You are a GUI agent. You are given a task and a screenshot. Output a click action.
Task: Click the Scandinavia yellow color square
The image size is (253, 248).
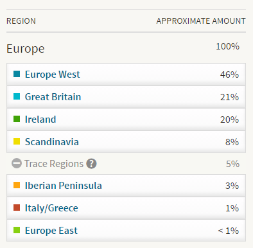tap(17, 141)
